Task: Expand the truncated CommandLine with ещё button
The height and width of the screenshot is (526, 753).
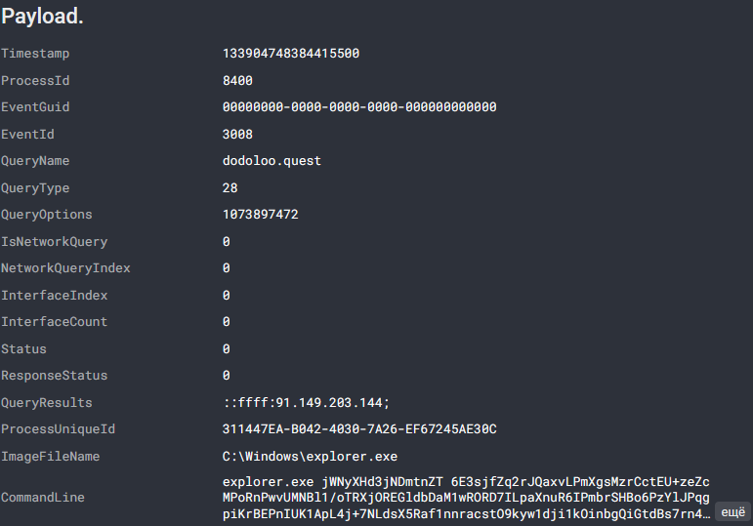Action: click(x=733, y=512)
